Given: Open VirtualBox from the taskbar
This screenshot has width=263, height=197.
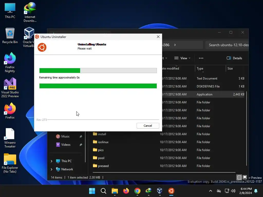Looking at the screenshot, I should [160, 191].
